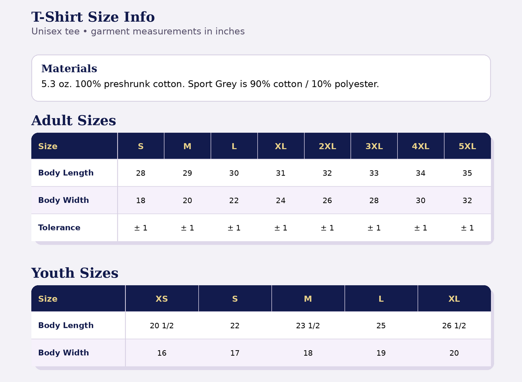Select the adult 5XL column header
Image resolution: width=522 pixels, height=382 pixels.
coord(467,146)
